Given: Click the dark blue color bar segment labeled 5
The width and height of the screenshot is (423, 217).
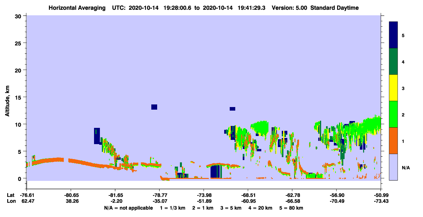Looking at the screenshot, I should (x=393, y=35).
